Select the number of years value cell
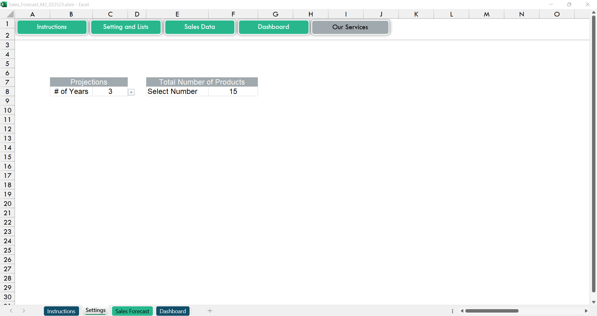597x316 pixels. tap(110, 91)
